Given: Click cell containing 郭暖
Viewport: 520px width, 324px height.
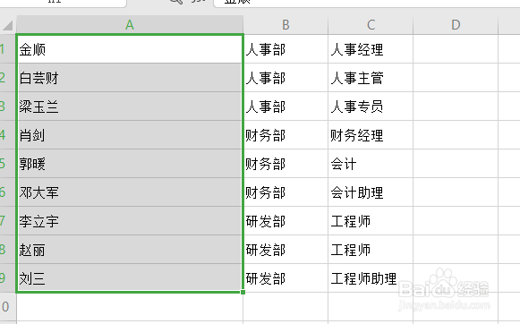Looking at the screenshot, I should click(x=130, y=164).
